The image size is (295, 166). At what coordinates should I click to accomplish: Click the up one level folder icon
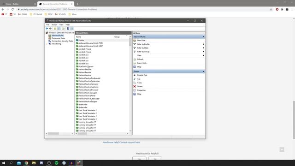[55, 29]
